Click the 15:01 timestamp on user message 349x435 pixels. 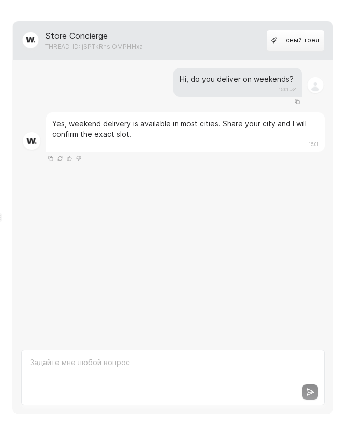[x=284, y=89]
